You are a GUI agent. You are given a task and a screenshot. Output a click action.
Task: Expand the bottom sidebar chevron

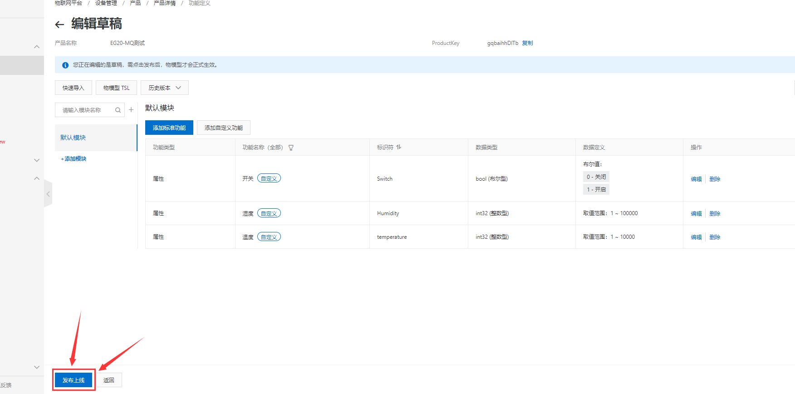(x=37, y=367)
